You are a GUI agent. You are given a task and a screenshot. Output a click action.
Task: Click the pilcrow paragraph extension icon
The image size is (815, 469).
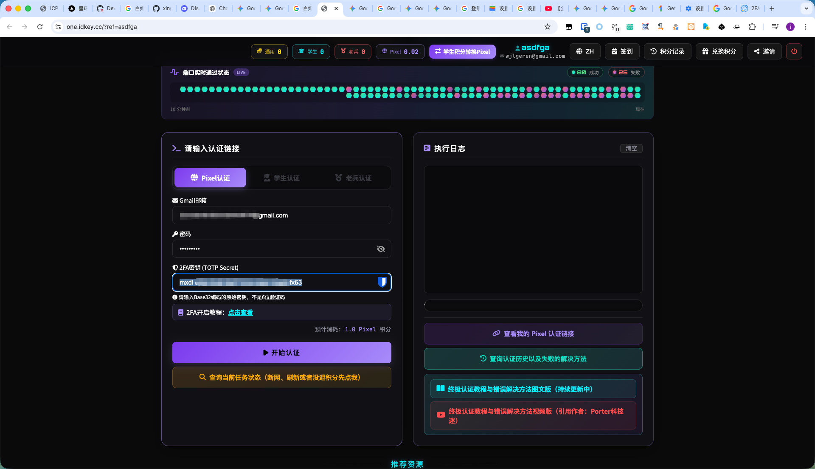pos(660,27)
